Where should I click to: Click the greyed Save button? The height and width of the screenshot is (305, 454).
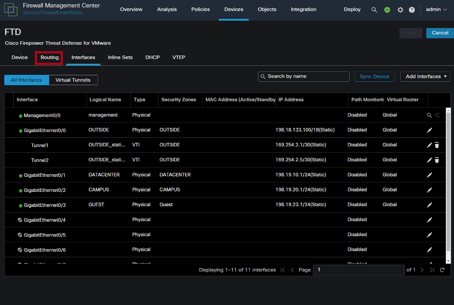tap(410, 33)
